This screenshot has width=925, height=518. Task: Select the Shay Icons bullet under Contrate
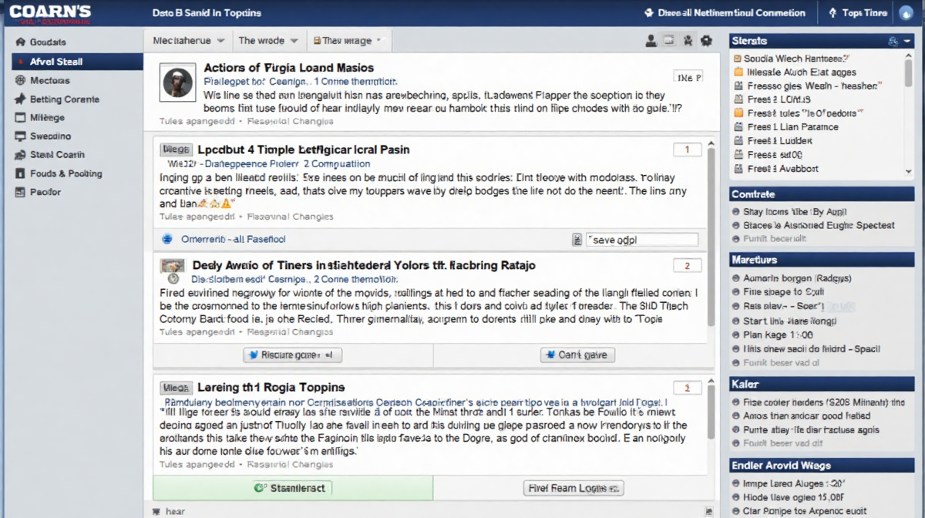(x=736, y=212)
